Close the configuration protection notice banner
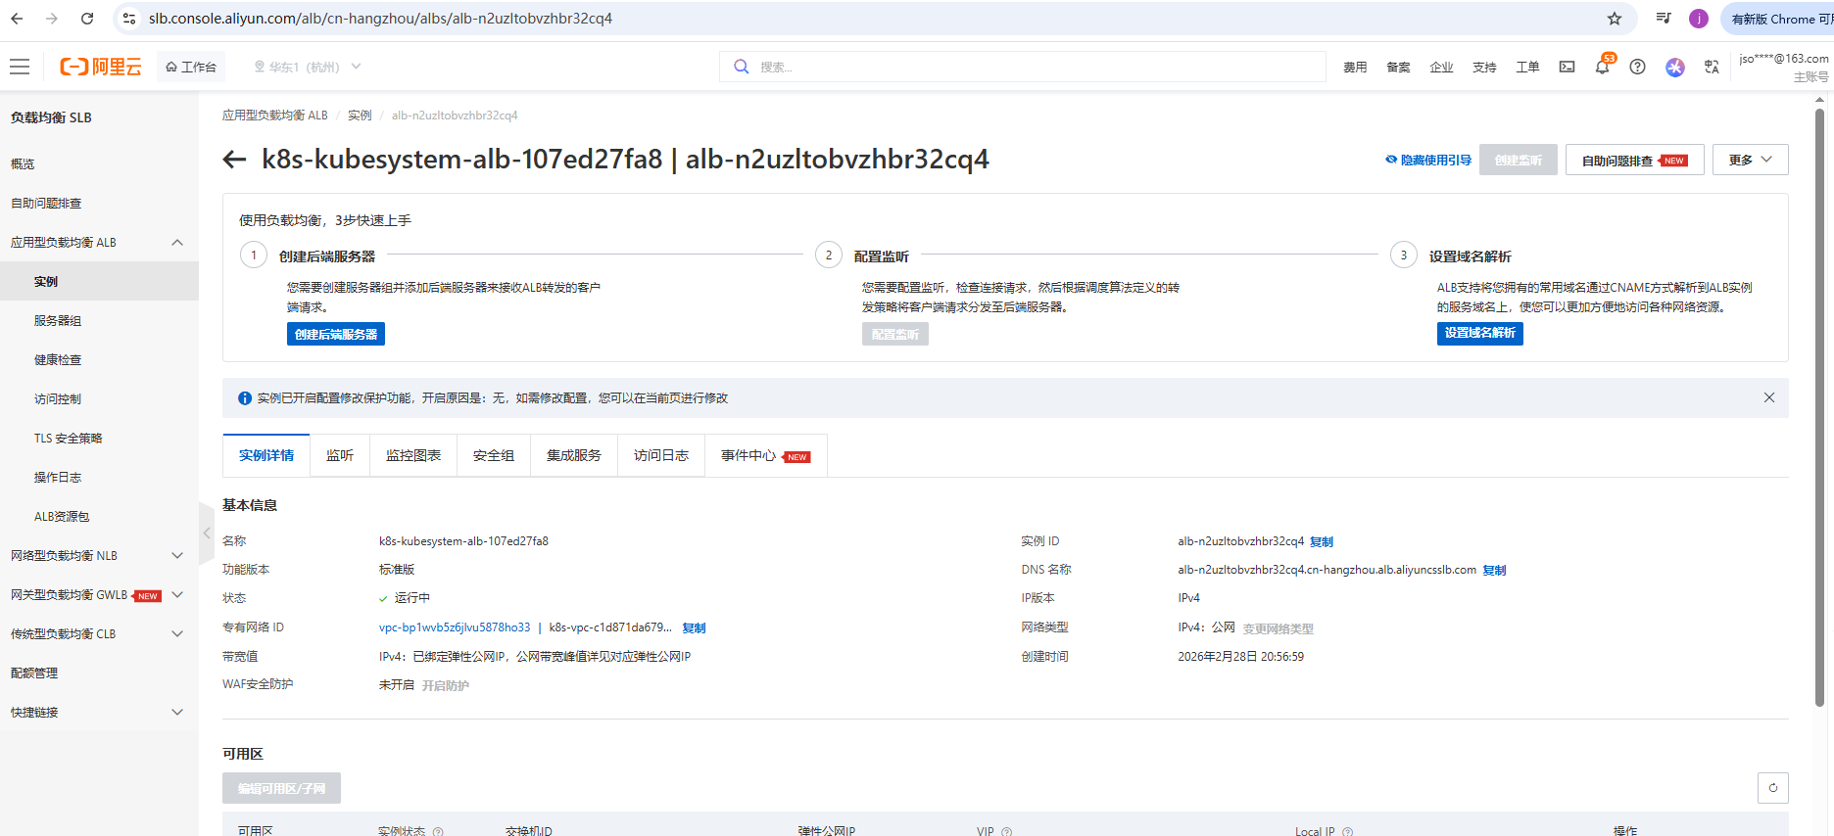Image resolution: width=1834 pixels, height=836 pixels. tap(1768, 397)
